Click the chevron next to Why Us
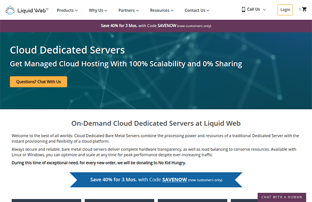Viewport: 312px width, 202px height. point(106,11)
